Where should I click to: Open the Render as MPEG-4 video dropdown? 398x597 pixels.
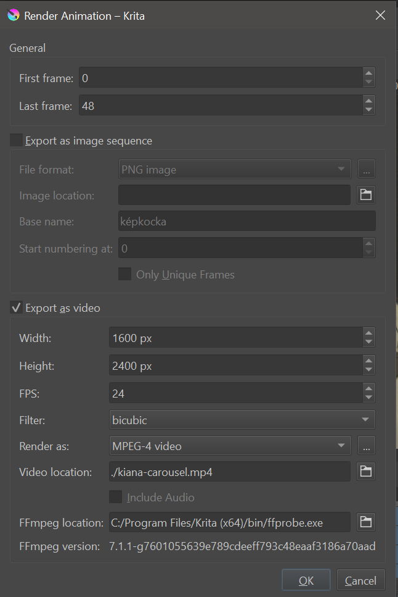pyautogui.click(x=230, y=446)
